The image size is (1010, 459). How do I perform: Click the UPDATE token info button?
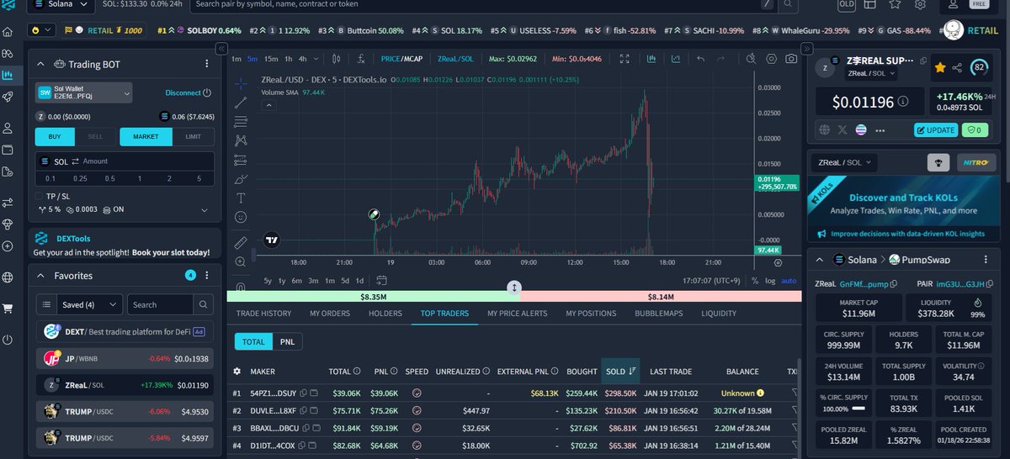pyautogui.click(x=935, y=130)
